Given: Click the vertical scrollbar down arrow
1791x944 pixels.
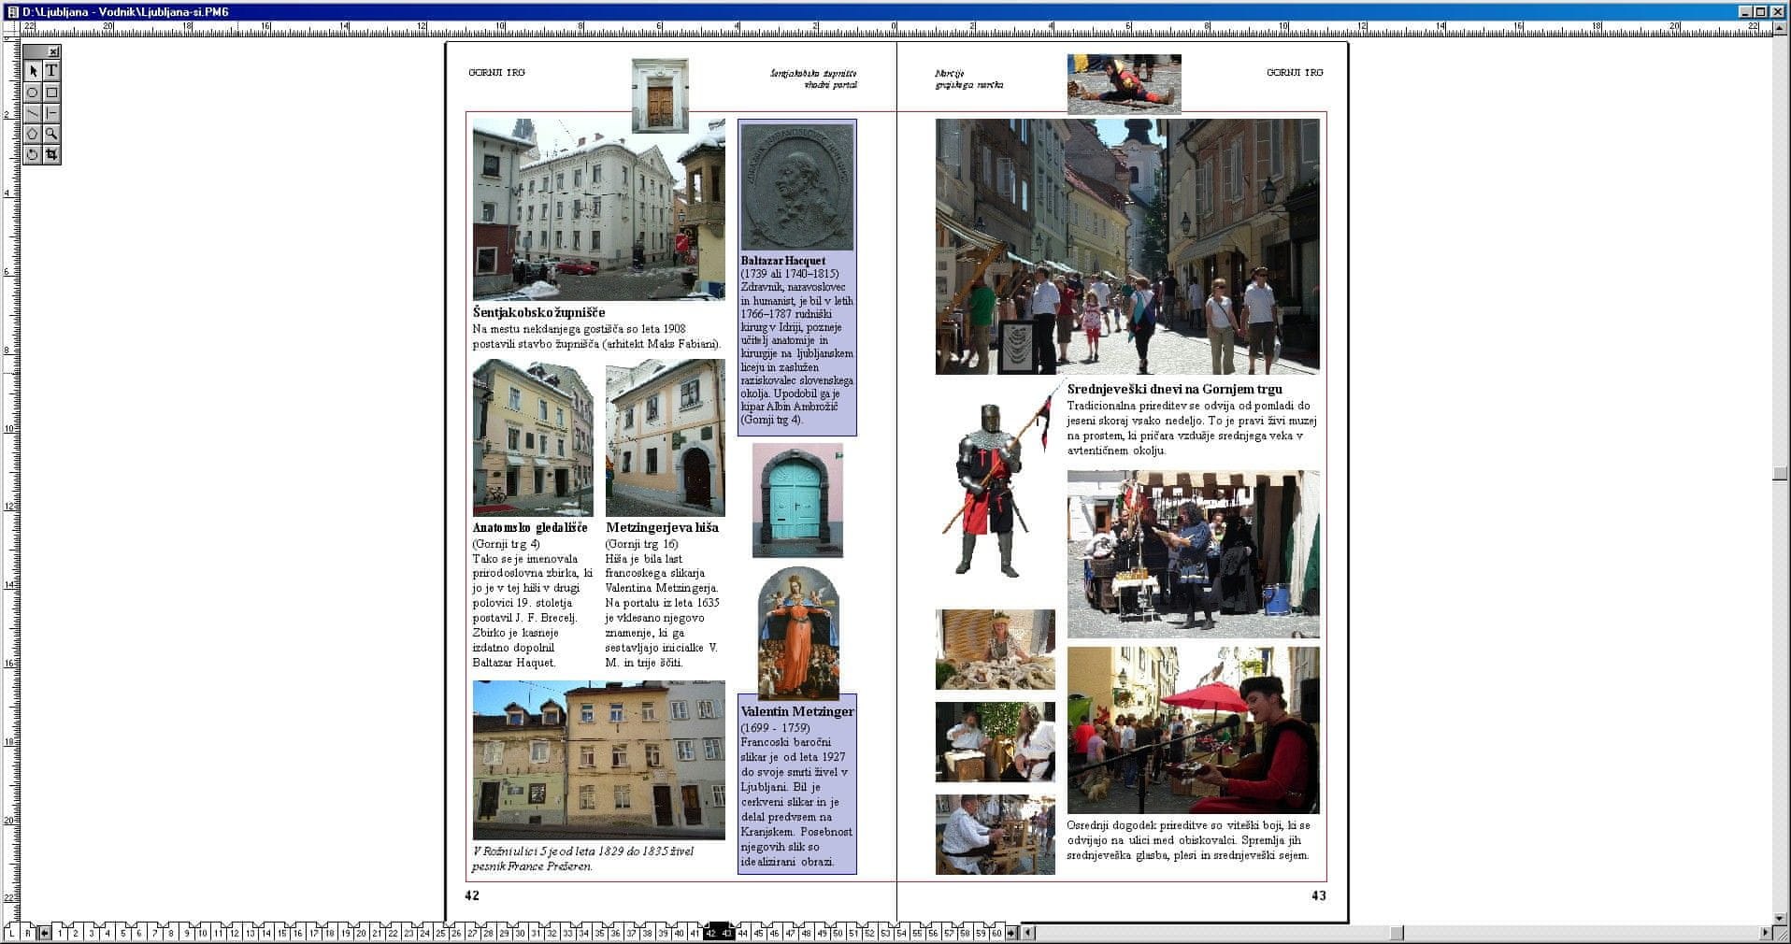Looking at the screenshot, I should (x=1780, y=918).
